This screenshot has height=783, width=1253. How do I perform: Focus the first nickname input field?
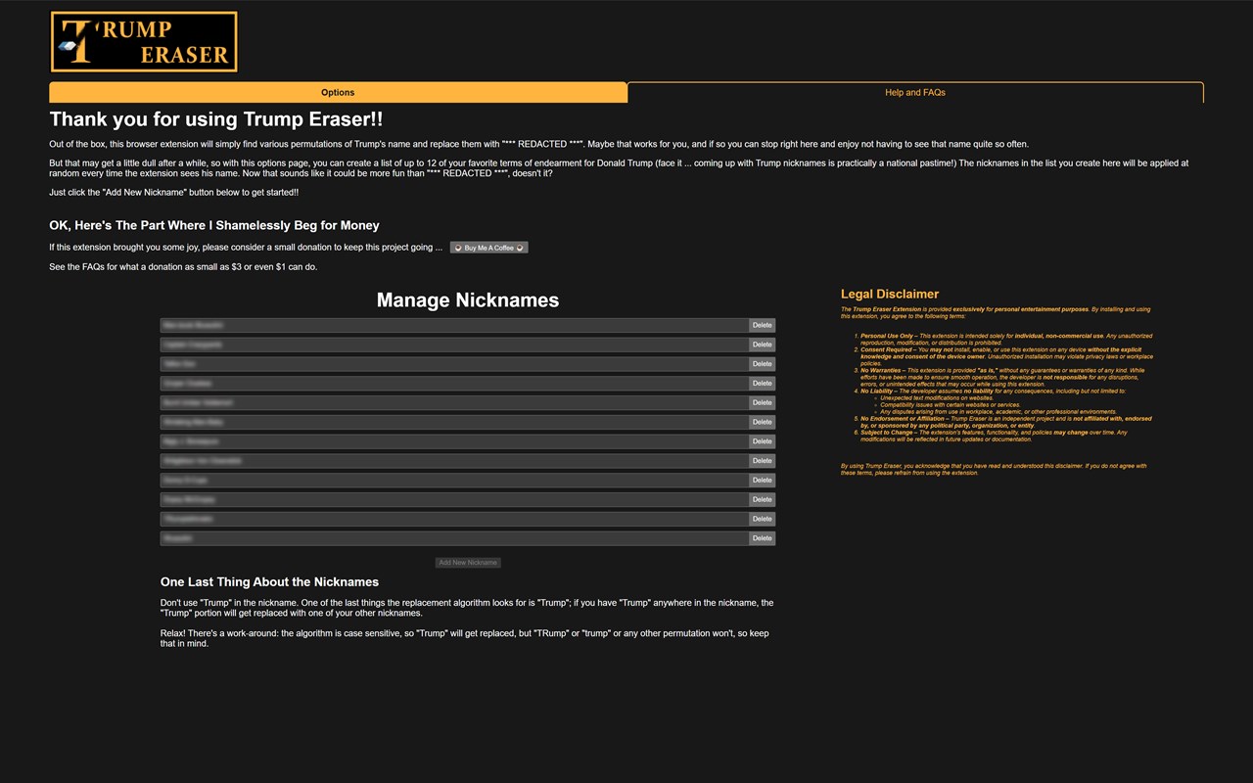[454, 325]
